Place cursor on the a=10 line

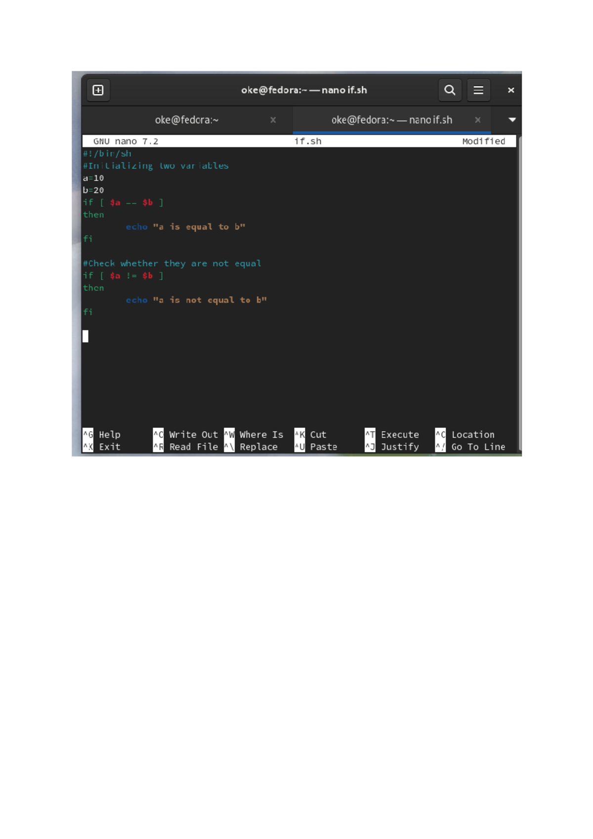93,178
